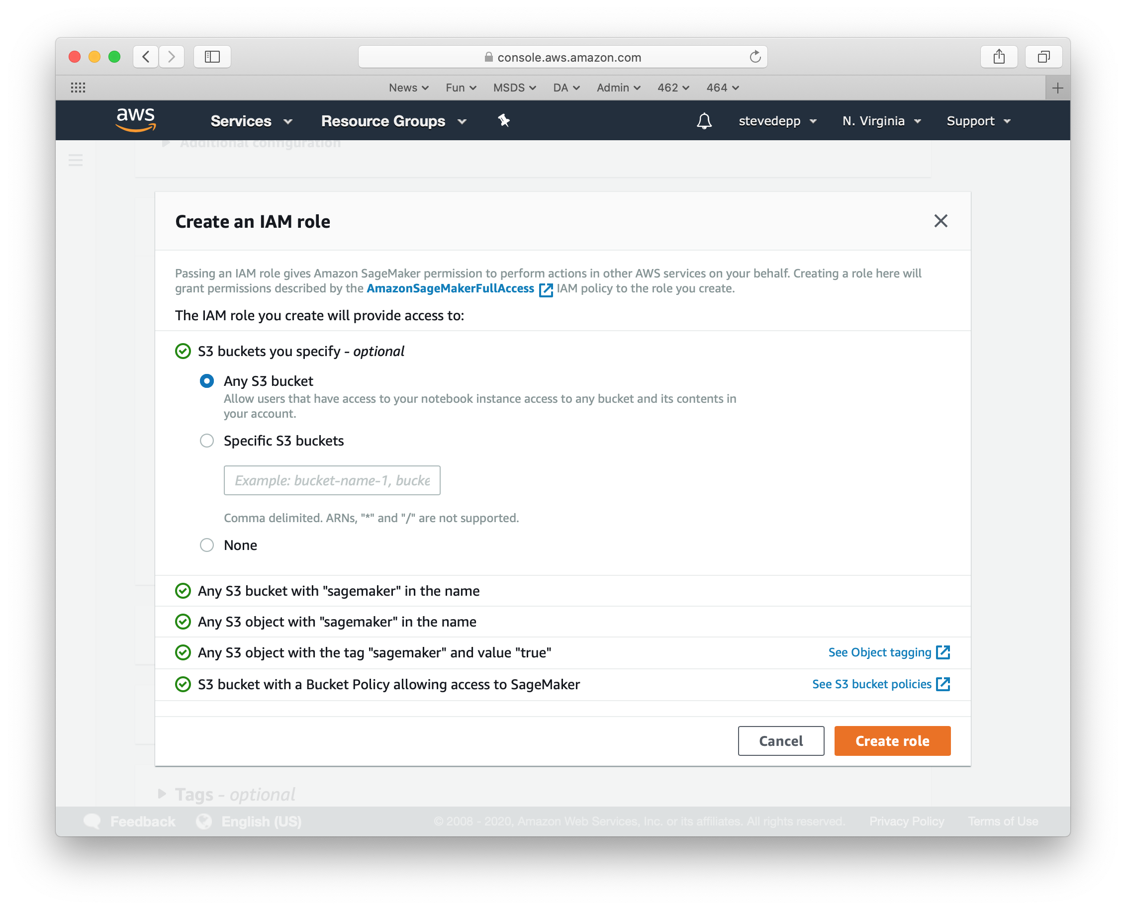This screenshot has width=1126, height=910.
Task: Click the English (US) language selector
Action: point(262,821)
